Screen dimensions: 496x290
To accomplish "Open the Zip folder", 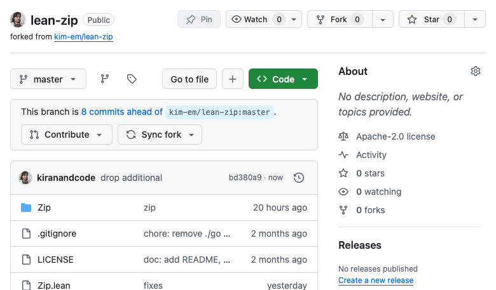I will 44,208.
